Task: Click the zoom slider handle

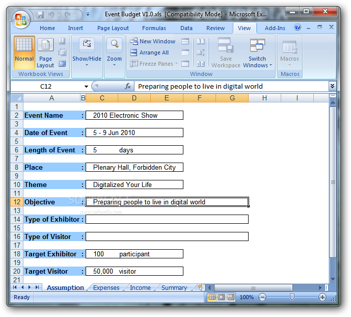Action: 292,297
